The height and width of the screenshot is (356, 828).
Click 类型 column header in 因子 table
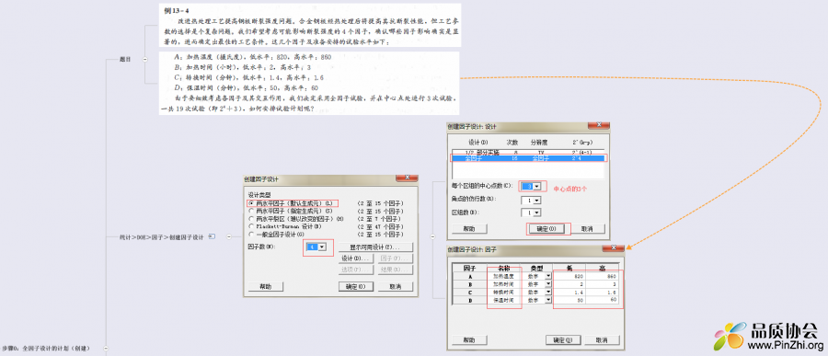[x=536, y=268]
